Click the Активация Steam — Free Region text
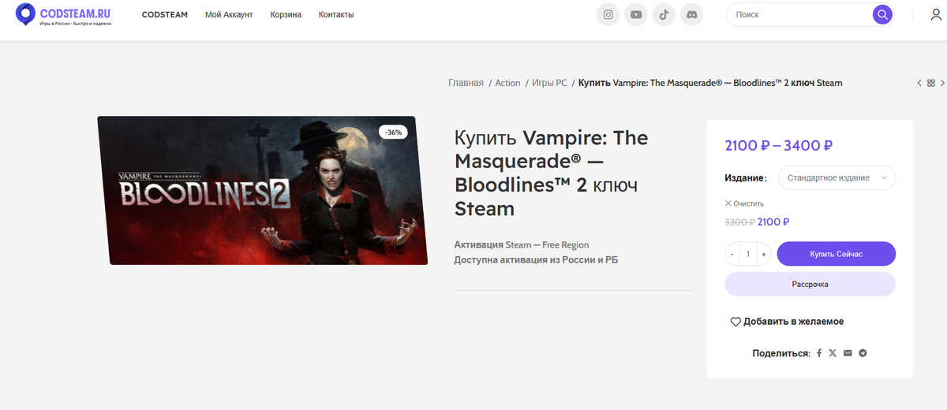Viewport: 947px width, 410px height. (522, 245)
